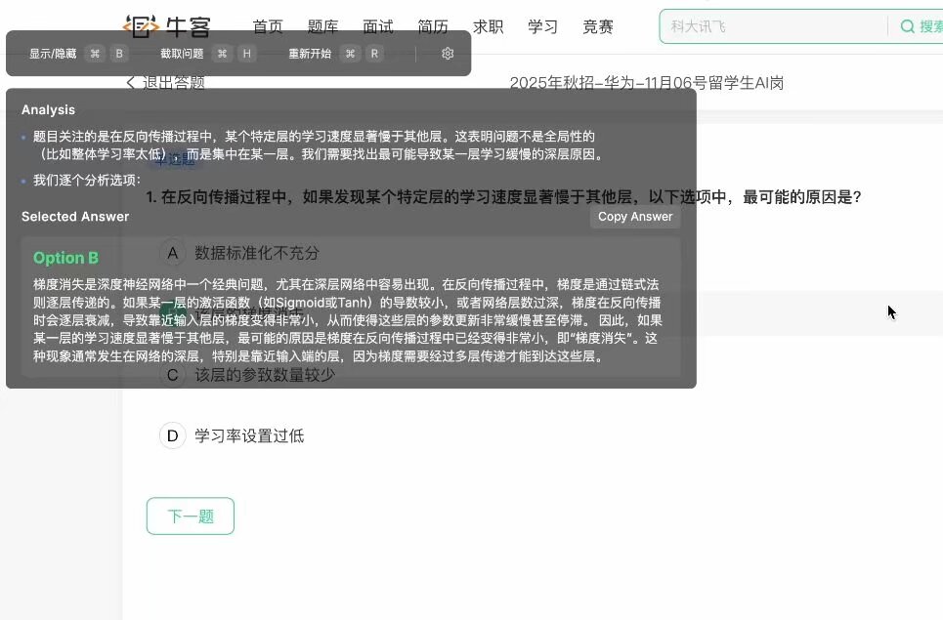Click the Copy Answer button

(635, 217)
